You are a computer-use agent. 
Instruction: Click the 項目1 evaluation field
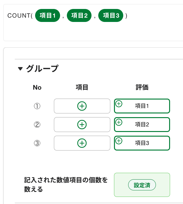point(142,106)
